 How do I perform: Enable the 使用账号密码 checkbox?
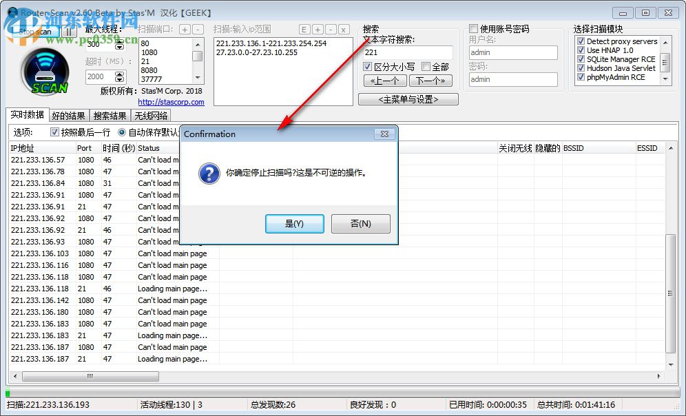click(474, 28)
